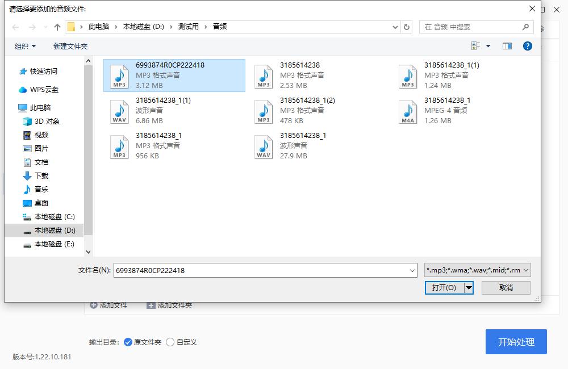The image size is (568, 369).
Task: Create a folder with 新建文件夹
Action: (69, 46)
